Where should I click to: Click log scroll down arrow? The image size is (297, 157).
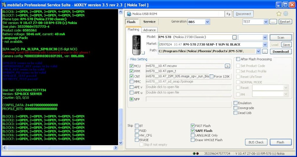121,143
